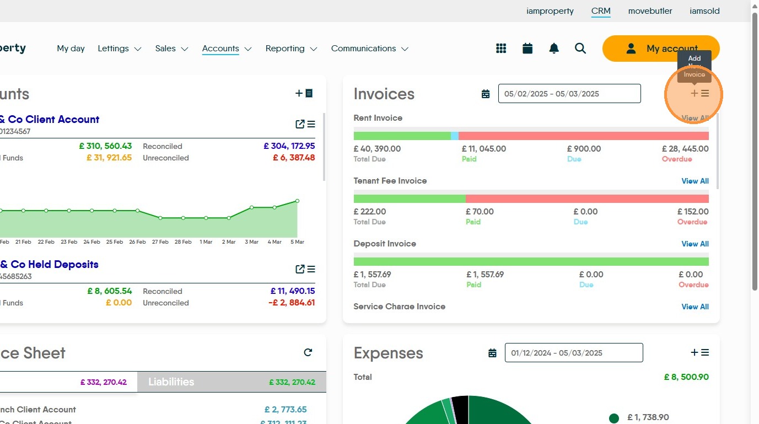759x424 pixels.
Task: Open Client Account in new window icon
Action: (300, 124)
